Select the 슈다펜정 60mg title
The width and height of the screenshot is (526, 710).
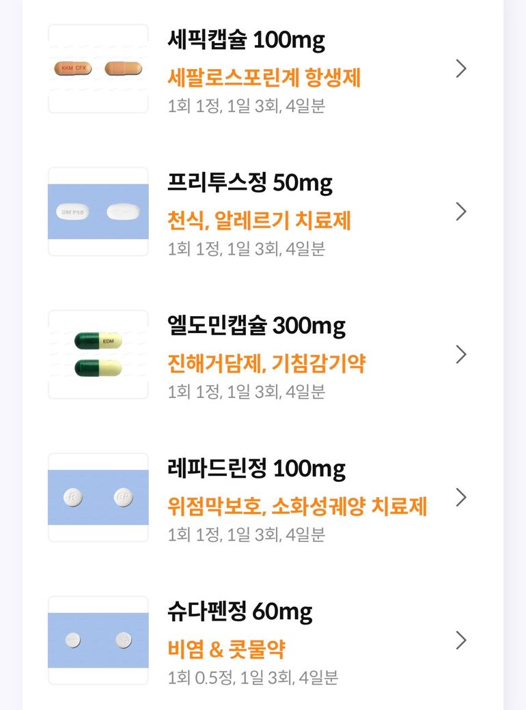(239, 612)
